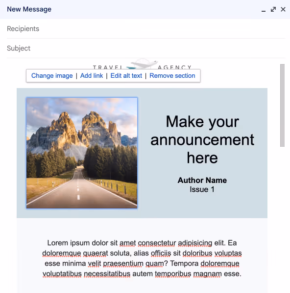The image size is (290, 293).
Task: Click Change image link
Action: click(x=52, y=76)
